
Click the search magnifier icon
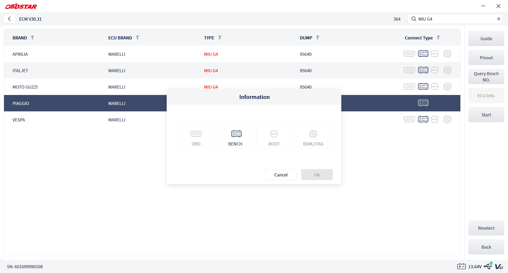(414, 19)
